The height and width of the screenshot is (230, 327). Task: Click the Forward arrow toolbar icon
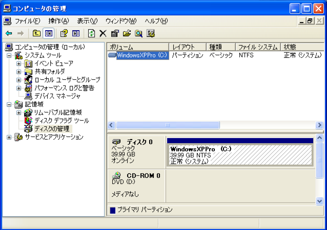pyautogui.click(x=21, y=33)
